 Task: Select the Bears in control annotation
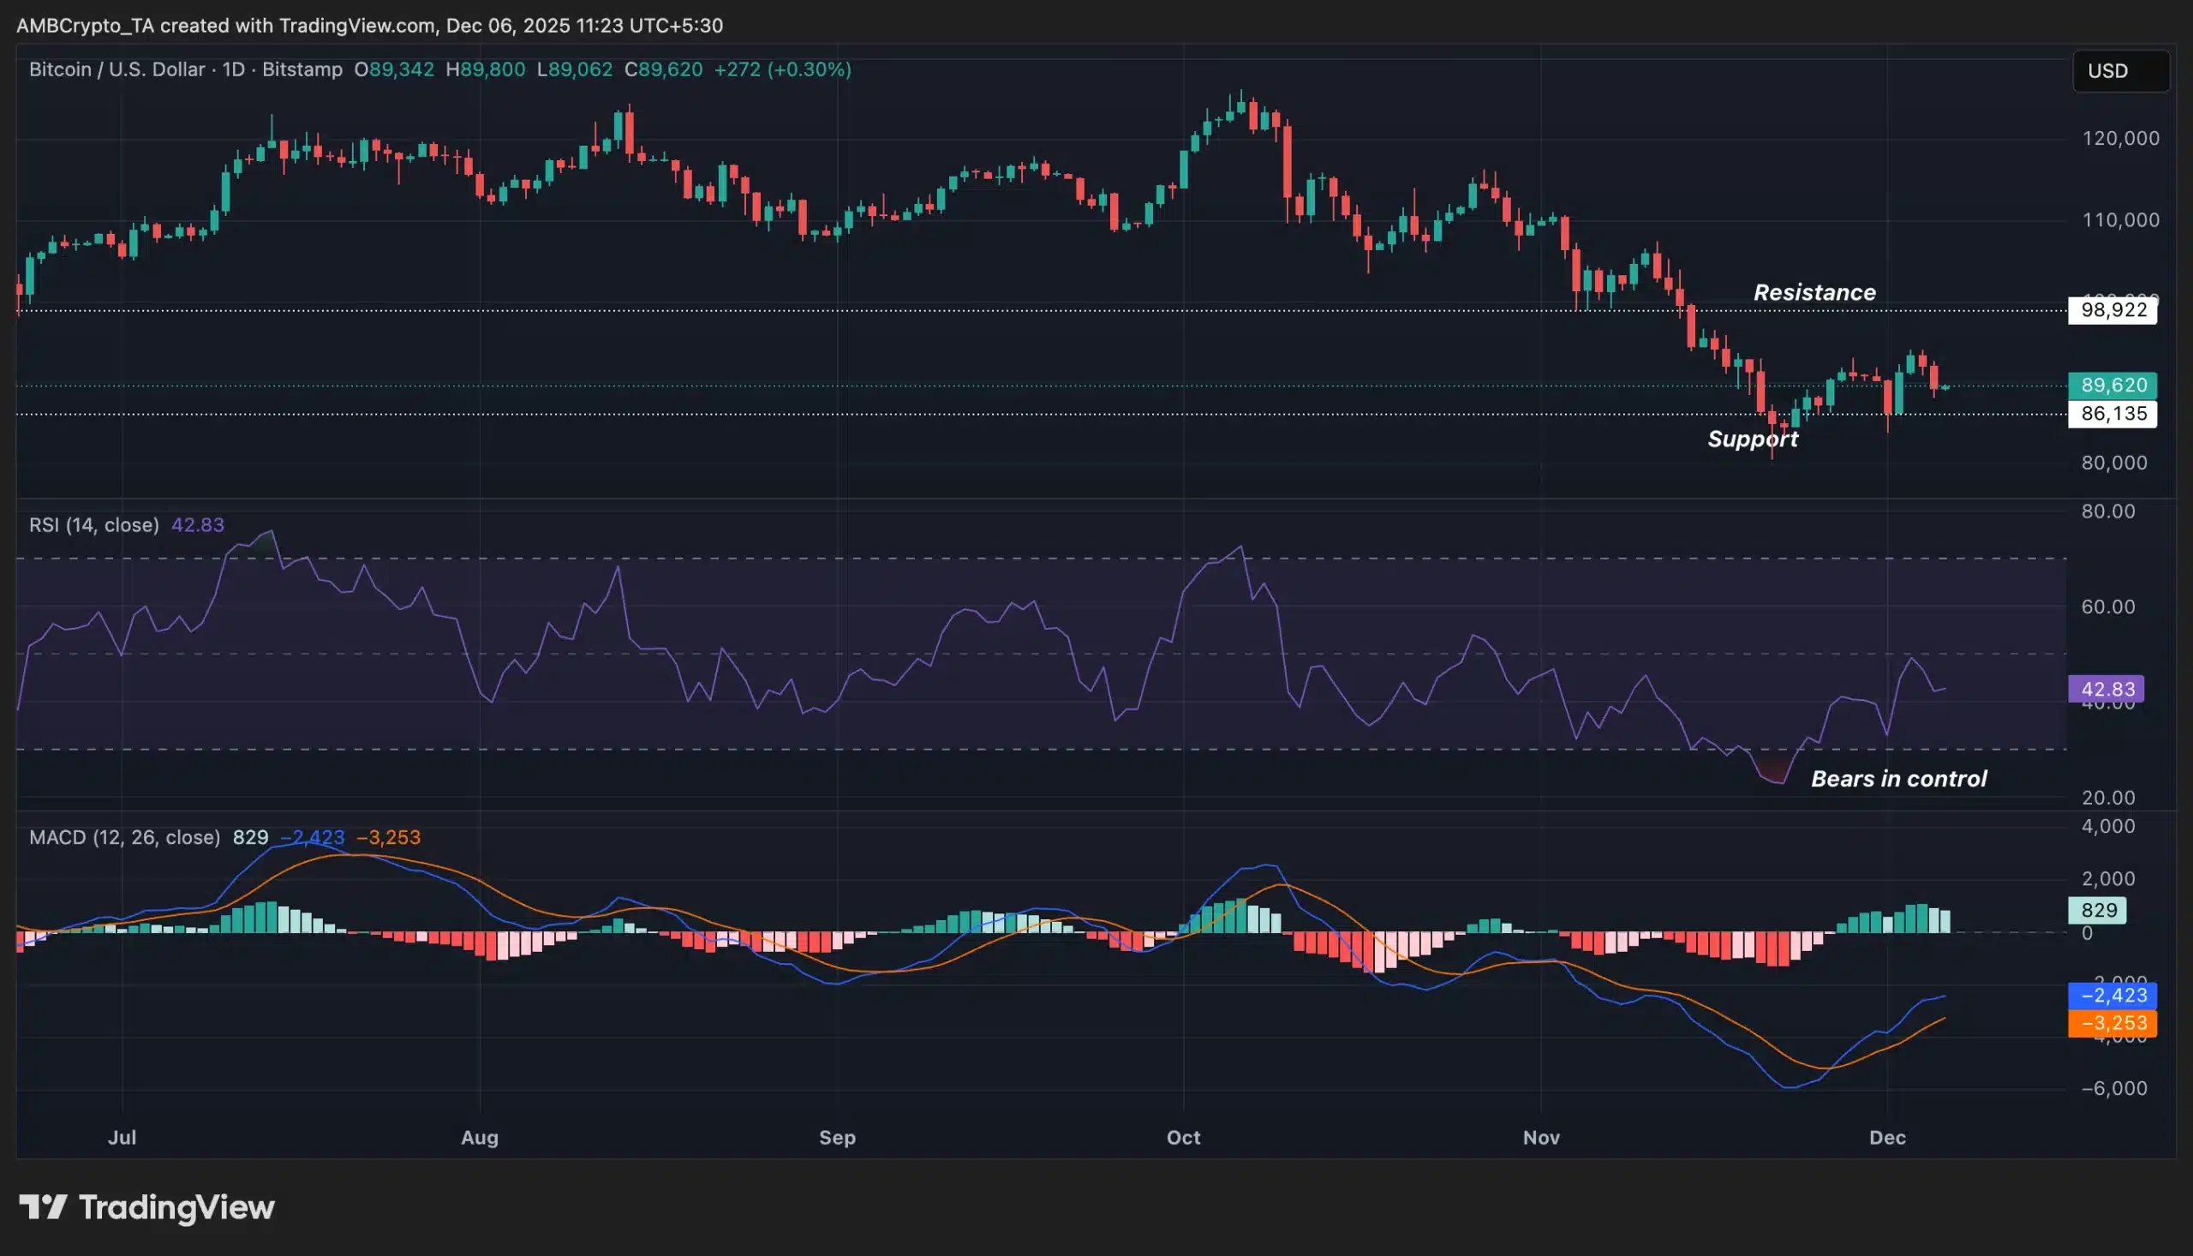pos(1898,779)
